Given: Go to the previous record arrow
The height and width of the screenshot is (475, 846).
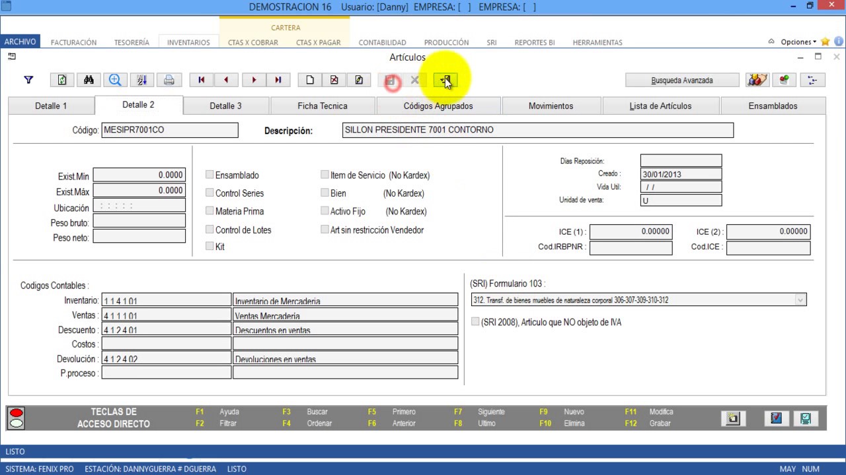Looking at the screenshot, I should 227,80.
